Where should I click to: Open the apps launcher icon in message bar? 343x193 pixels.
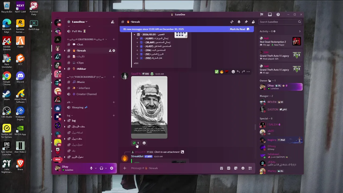[x=250, y=168]
